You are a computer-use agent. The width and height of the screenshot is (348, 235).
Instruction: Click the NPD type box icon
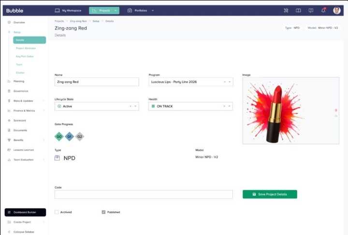pos(57,158)
